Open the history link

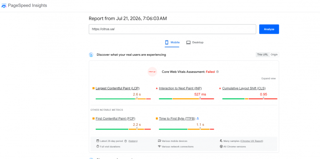click(x=133, y=141)
